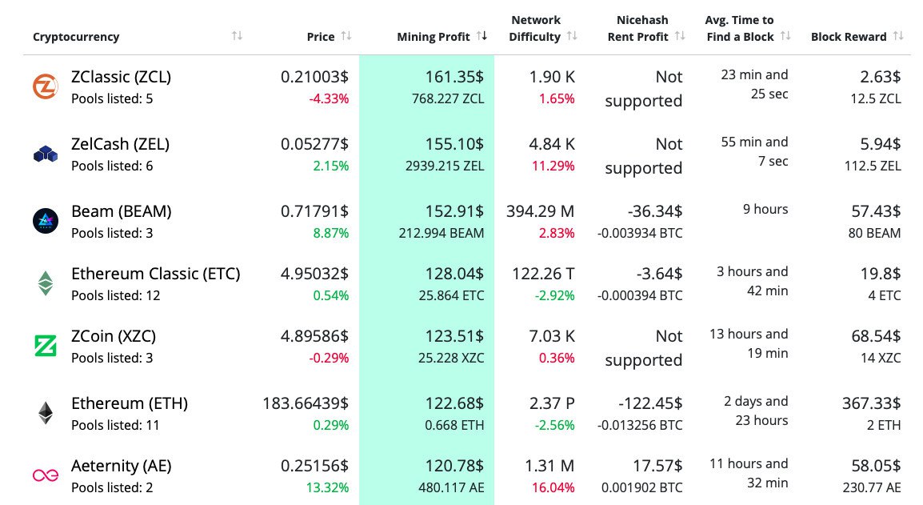The height and width of the screenshot is (505, 923).
Task: Sort by Block Reward arrows
Action: (898, 36)
